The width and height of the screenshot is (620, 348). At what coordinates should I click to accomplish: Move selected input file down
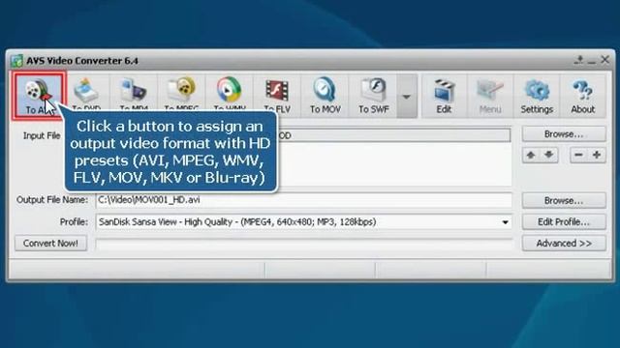click(549, 155)
